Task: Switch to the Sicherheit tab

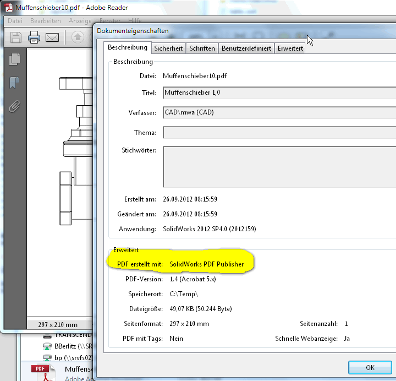Action: coord(168,48)
